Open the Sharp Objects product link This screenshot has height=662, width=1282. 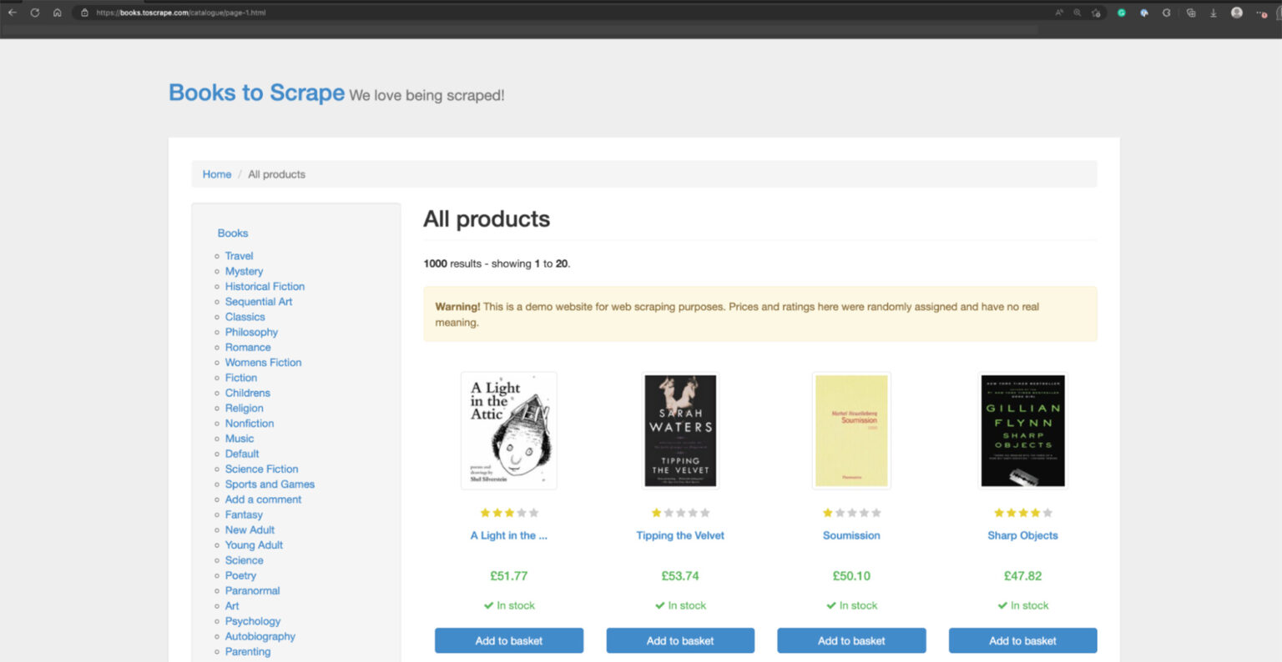click(1022, 535)
